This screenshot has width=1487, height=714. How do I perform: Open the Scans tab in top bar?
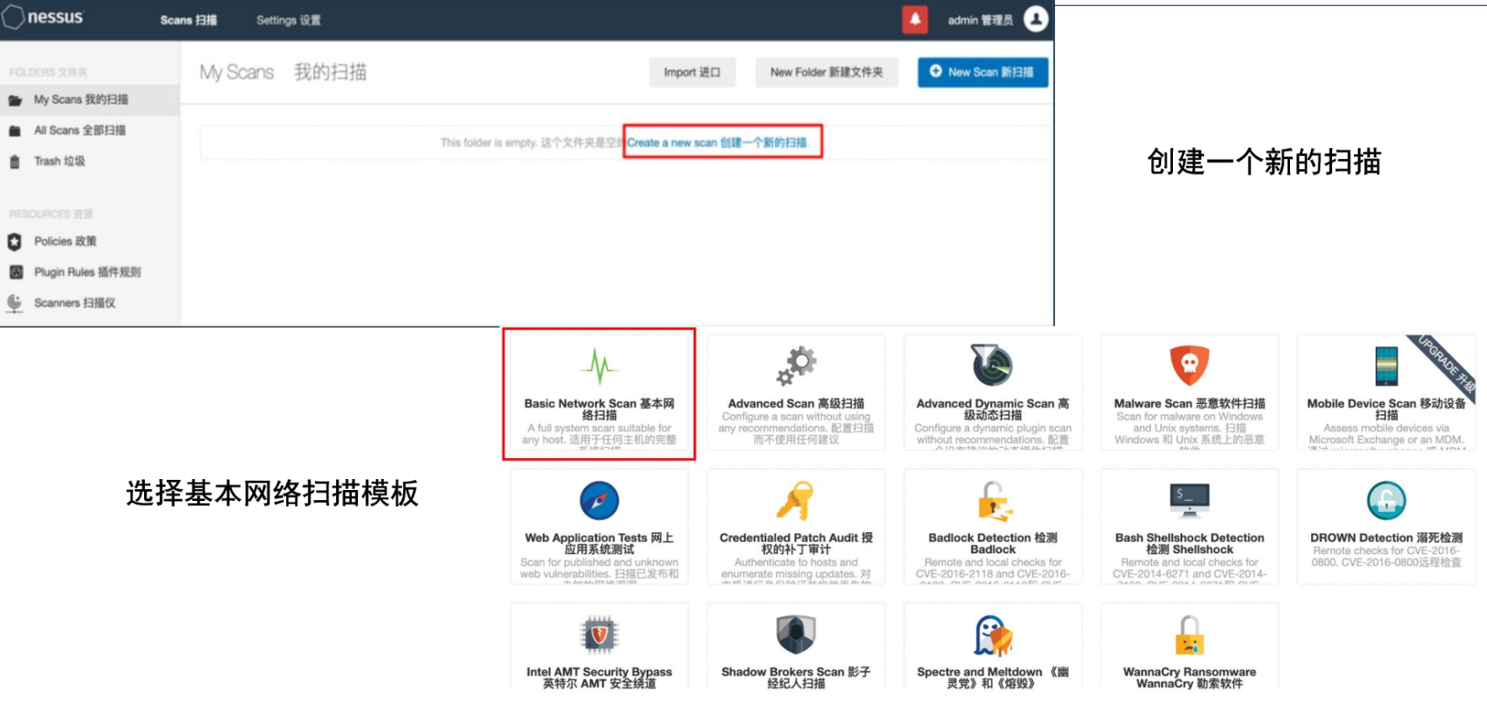tap(189, 20)
